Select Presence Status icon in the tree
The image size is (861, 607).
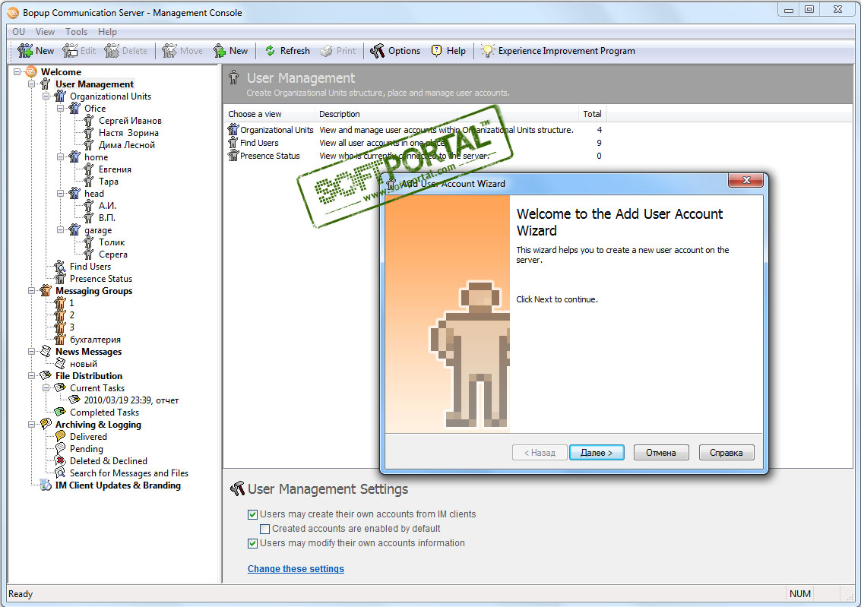tap(60, 279)
